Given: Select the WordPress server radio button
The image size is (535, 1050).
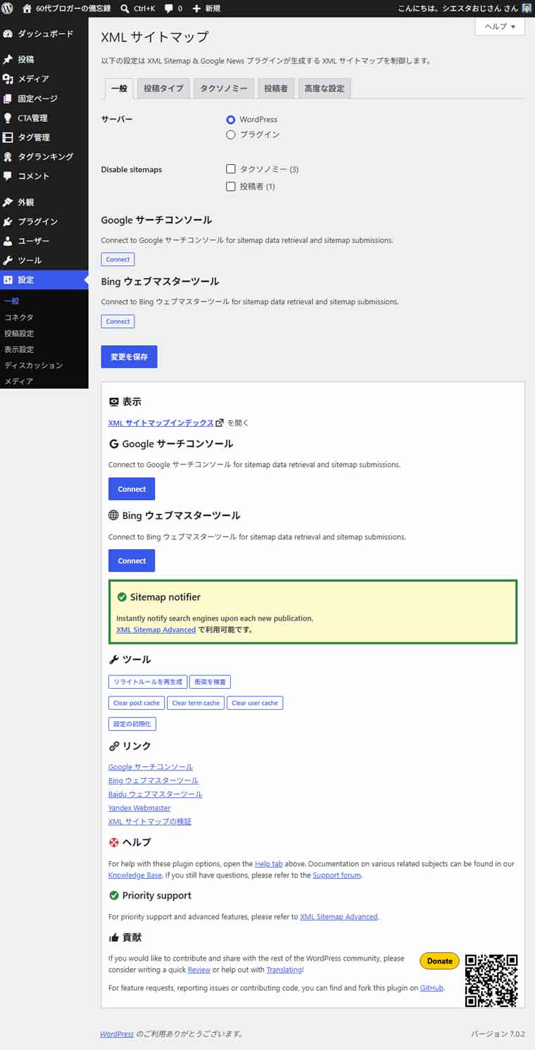Looking at the screenshot, I should pos(230,120).
